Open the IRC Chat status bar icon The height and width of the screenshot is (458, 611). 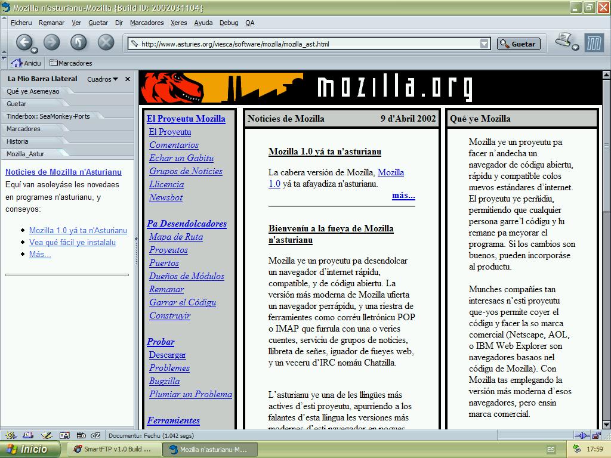pyautogui.click(x=81, y=435)
